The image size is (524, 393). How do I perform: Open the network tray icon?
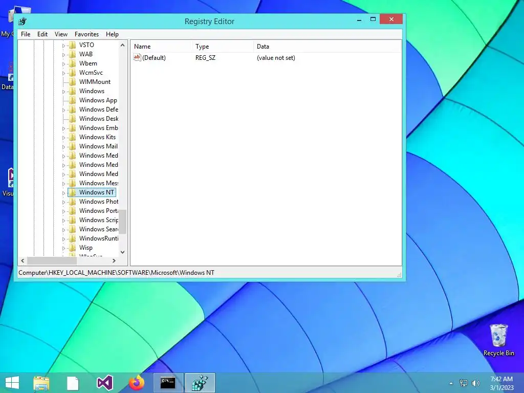464,383
